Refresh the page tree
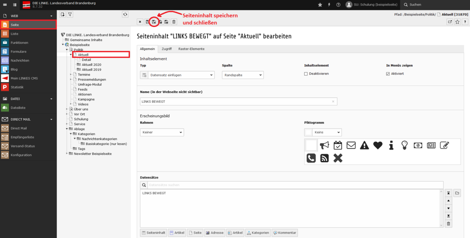Image resolution: width=470 pixels, height=238 pixels. tap(125, 15)
